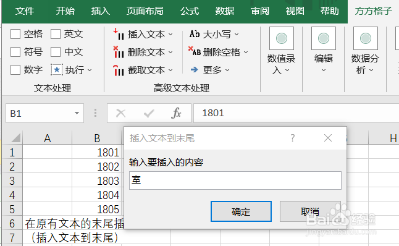Select row 1 header
The width and height of the screenshot is (399, 246).
12,153
